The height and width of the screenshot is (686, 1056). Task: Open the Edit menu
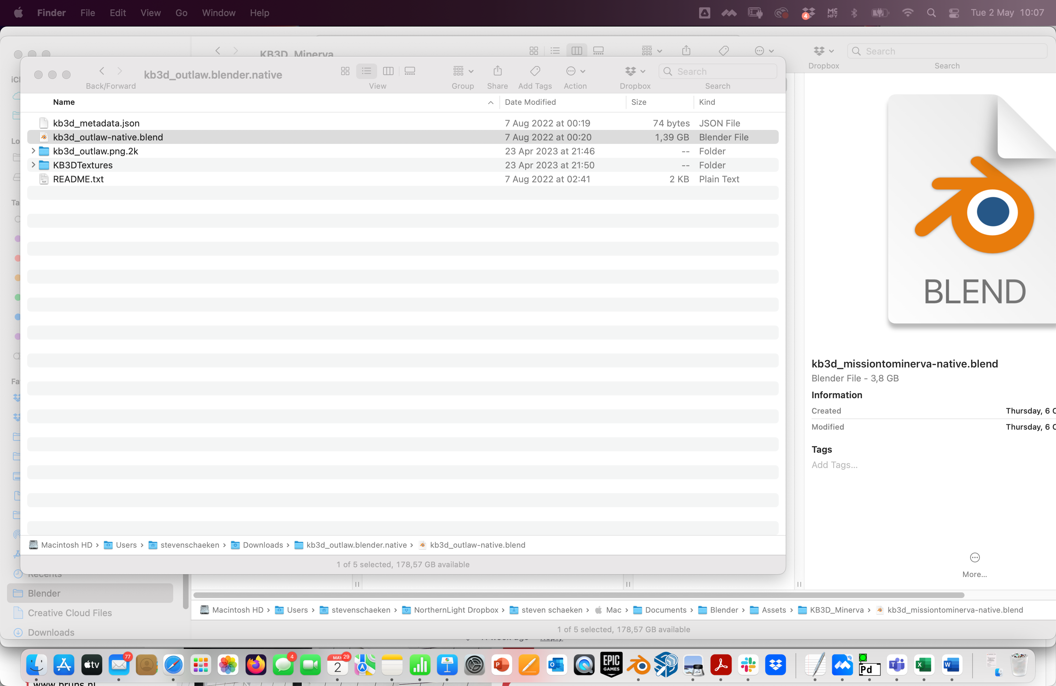(x=118, y=13)
